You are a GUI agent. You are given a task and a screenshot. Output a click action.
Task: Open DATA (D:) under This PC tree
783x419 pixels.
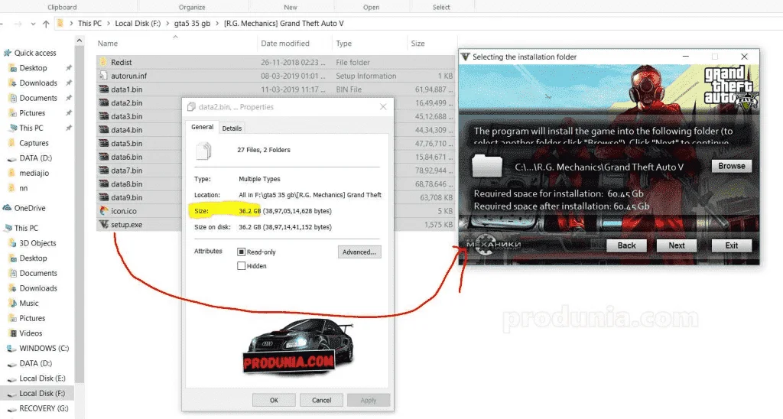click(x=35, y=363)
